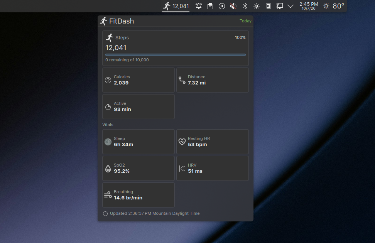375x243 pixels.
Task: Click the 53 bpm resting heart rate value
Action: pos(197,145)
